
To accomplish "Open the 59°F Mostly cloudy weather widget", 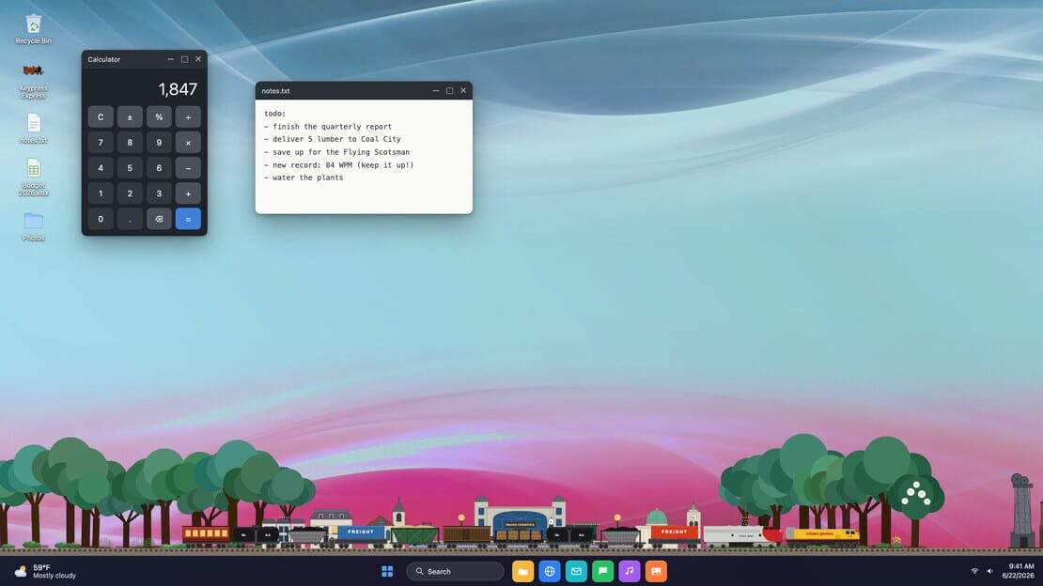I will point(45,571).
